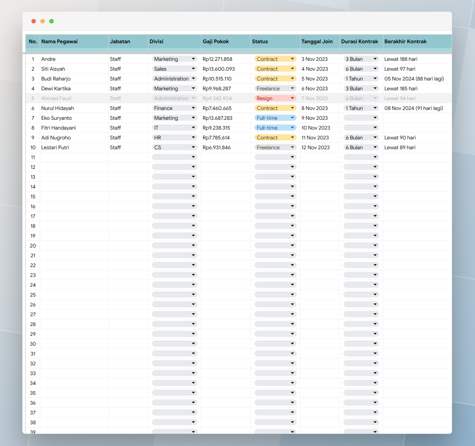Open CS division dropdown for Lestari Putri
This screenshot has height=446, width=475.
(174, 147)
